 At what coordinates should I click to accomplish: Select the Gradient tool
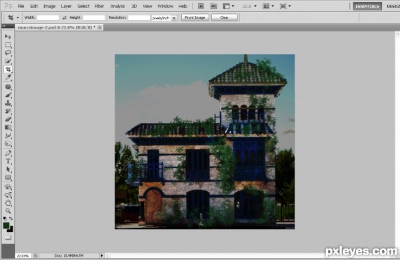[8, 127]
